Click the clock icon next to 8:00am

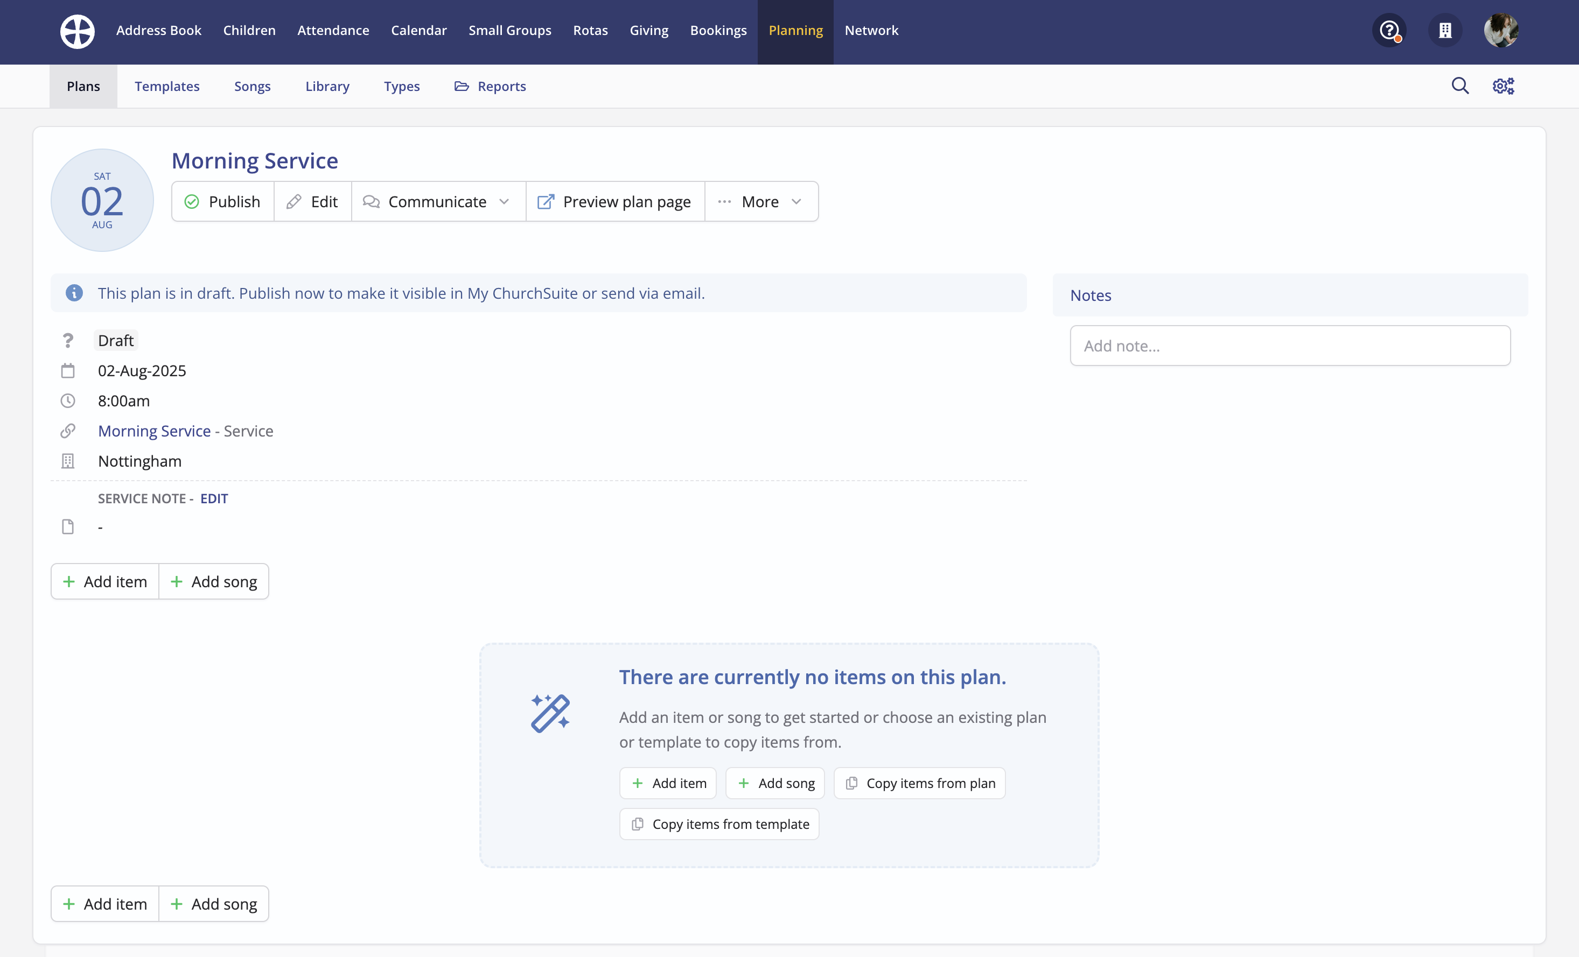point(68,401)
